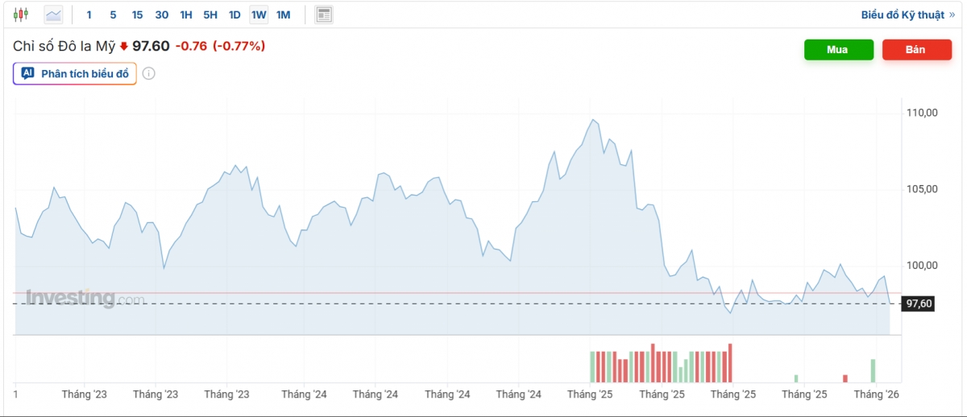This screenshot has width=967, height=417.
Task: Click the Investing.com watermark logo
Action: (85, 298)
